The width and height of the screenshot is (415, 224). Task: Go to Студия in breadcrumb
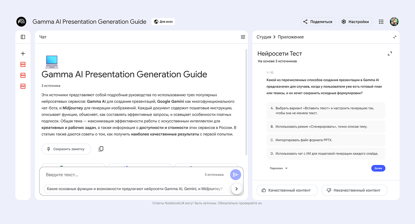click(264, 37)
